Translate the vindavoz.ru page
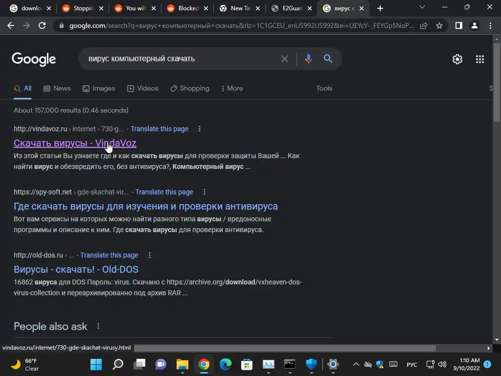Screen dimensions: 501x376 tap(159, 129)
